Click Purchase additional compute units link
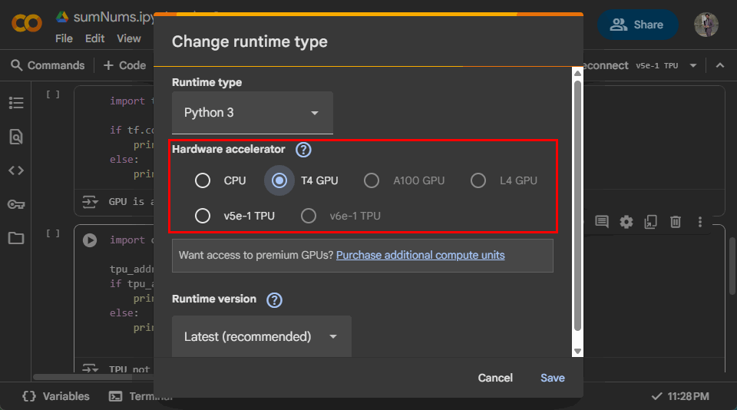 pyautogui.click(x=420, y=255)
